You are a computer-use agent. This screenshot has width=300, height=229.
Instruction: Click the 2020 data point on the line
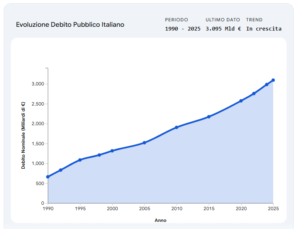[x=241, y=100]
